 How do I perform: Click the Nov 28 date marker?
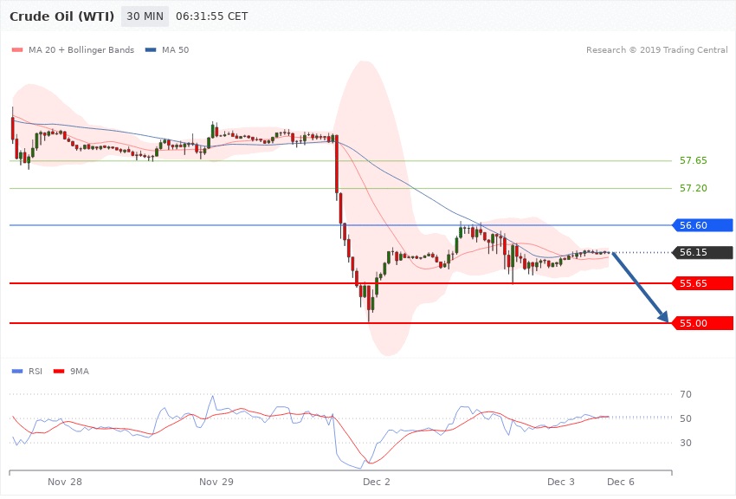pyautogui.click(x=65, y=482)
